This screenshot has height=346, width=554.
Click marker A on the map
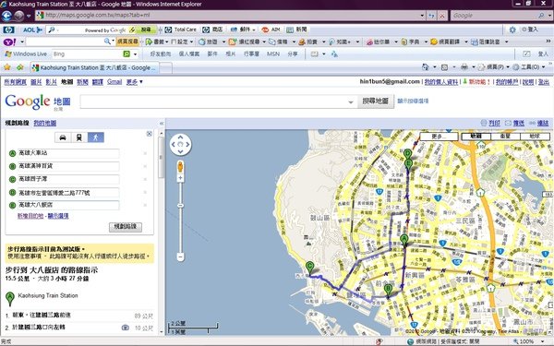click(x=404, y=240)
